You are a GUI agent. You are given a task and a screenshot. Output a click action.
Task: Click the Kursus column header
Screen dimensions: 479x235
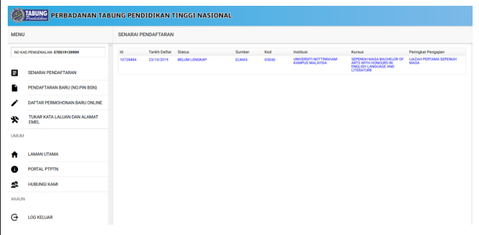pos(357,52)
